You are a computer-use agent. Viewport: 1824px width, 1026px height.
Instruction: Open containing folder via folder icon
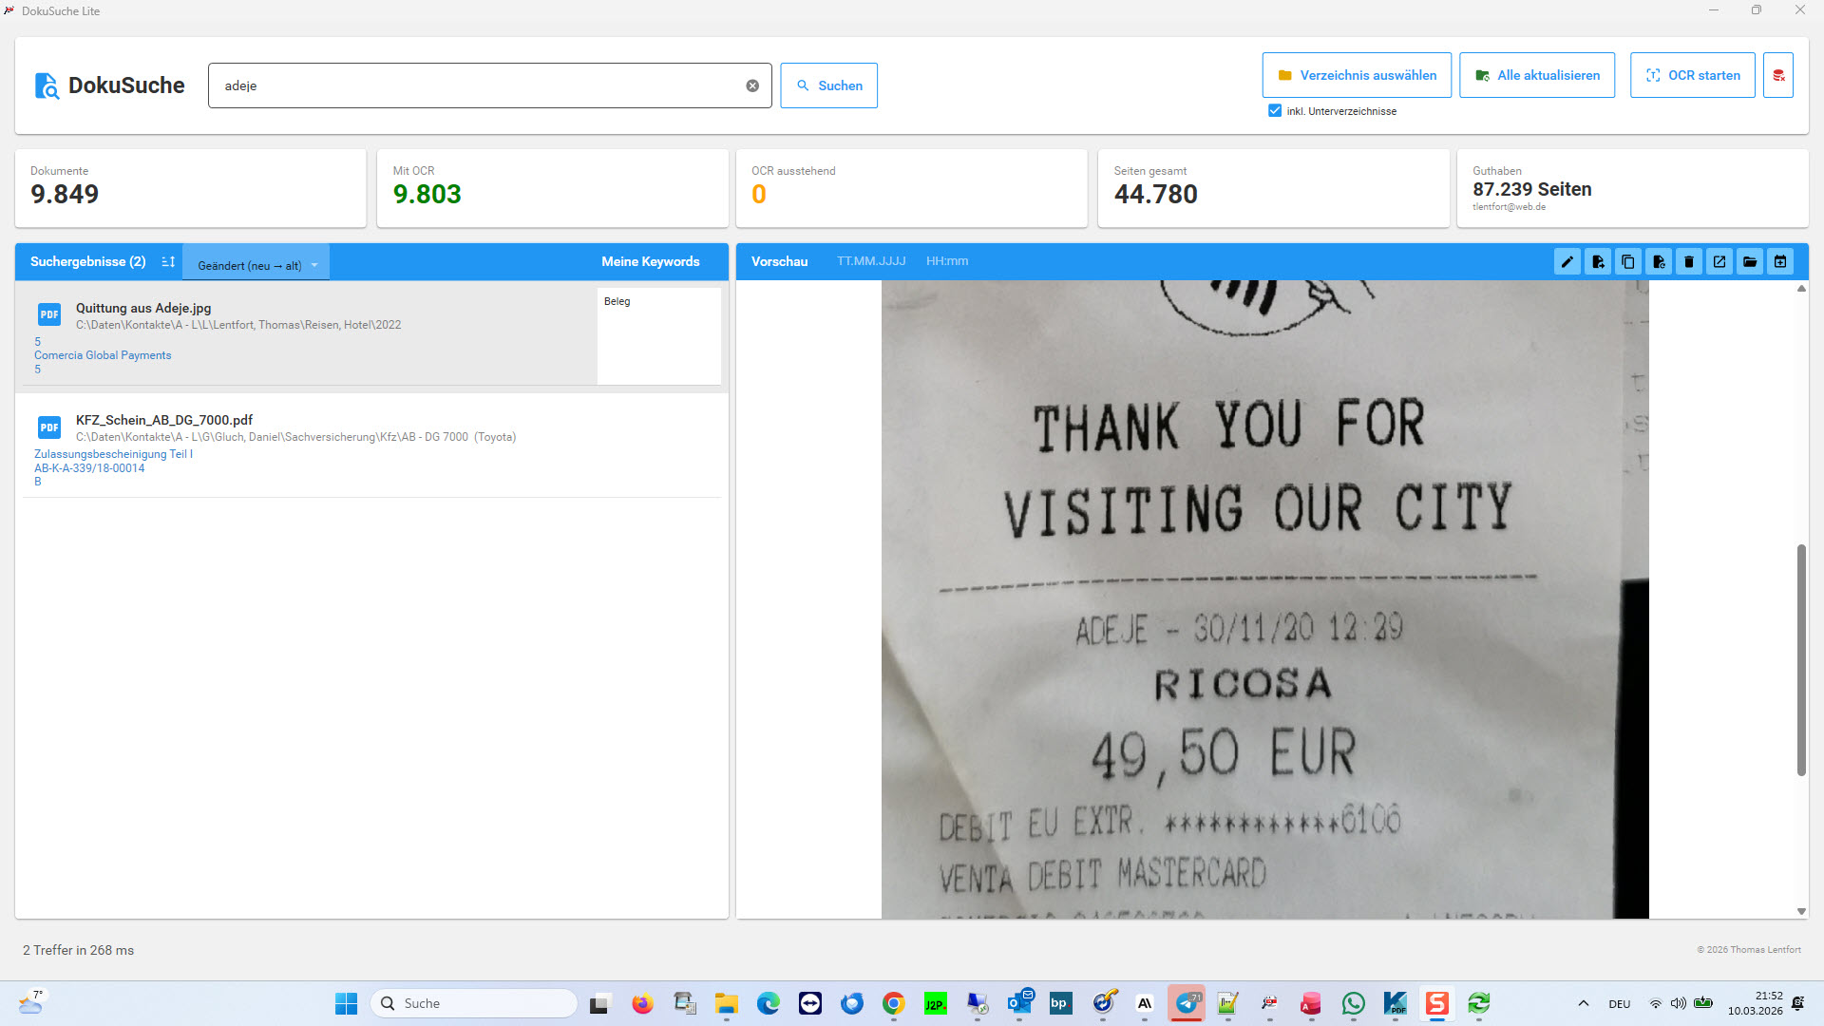point(1750,261)
